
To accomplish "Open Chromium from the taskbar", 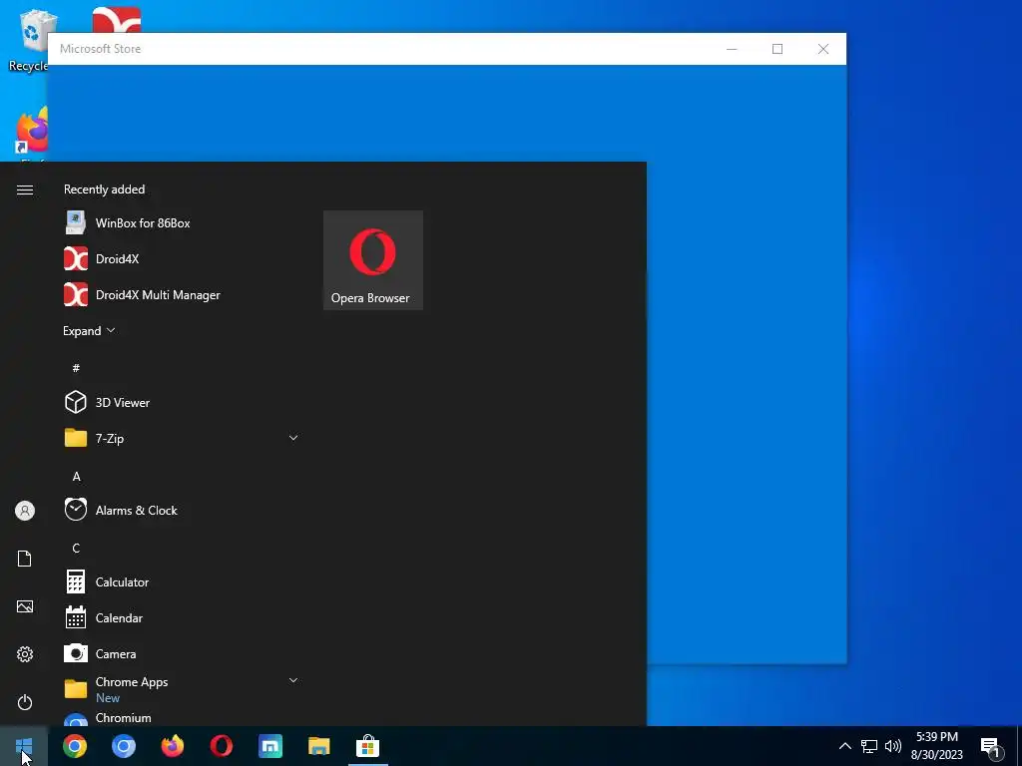I will [124, 746].
